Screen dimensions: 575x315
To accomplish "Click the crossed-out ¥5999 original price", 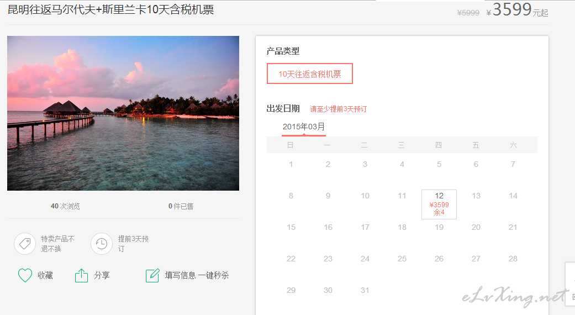I will 468,13.
